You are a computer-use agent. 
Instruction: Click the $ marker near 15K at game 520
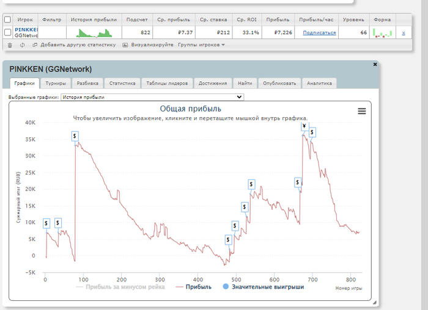245,207
